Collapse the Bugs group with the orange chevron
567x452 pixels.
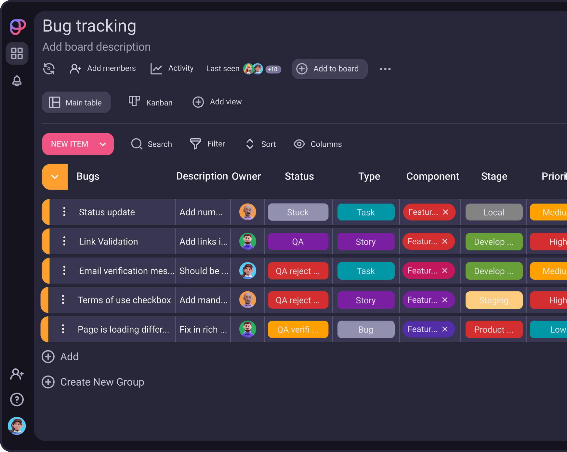[55, 177]
